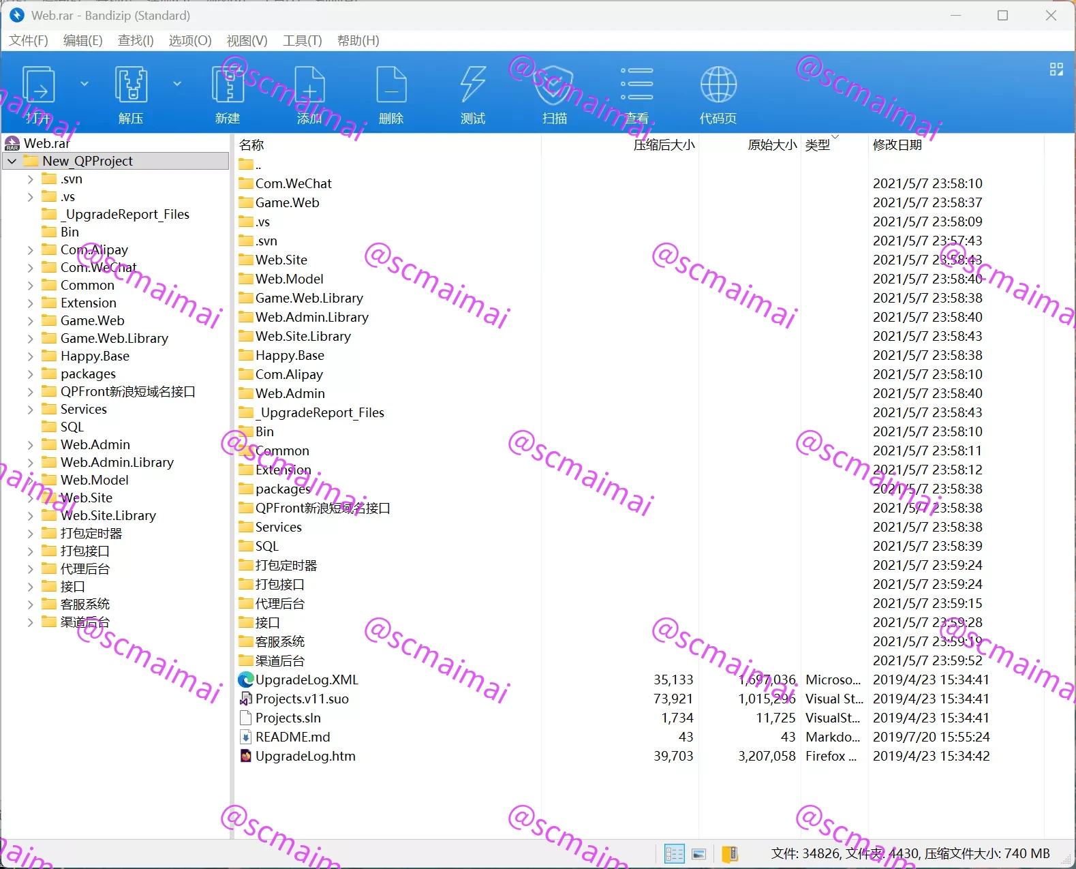
Task: Expand the 代理后台 tree folder
Action: point(30,568)
